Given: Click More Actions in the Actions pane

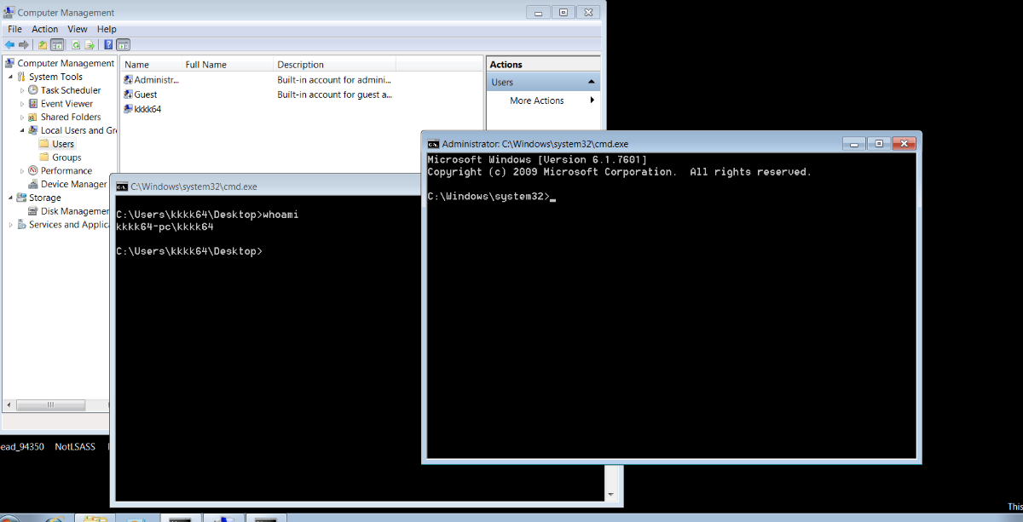Looking at the screenshot, I should [x=537, y=100].
